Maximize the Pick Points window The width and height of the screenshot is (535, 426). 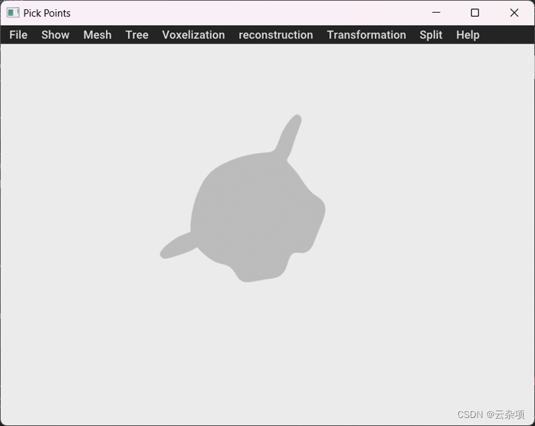pyautogui.click(x=474, y=13)
